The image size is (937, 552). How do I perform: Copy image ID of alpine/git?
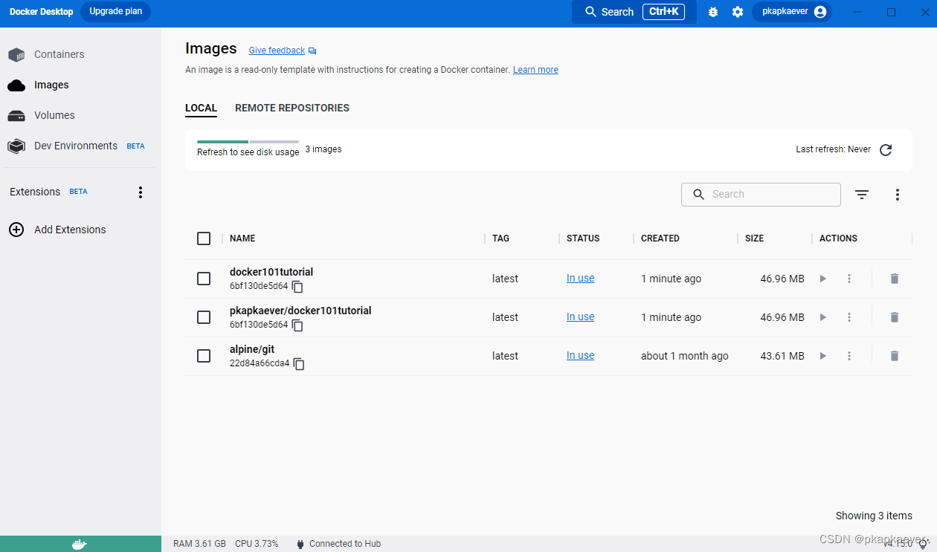tap(299, 363)
